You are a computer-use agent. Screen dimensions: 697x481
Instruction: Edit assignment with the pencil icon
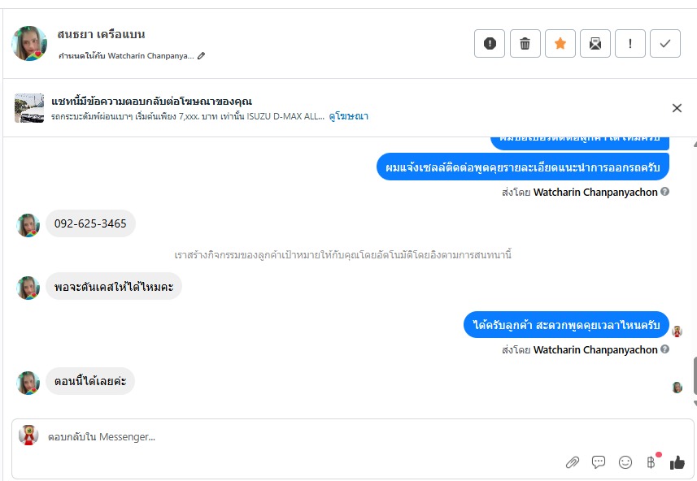pos(202,56)
